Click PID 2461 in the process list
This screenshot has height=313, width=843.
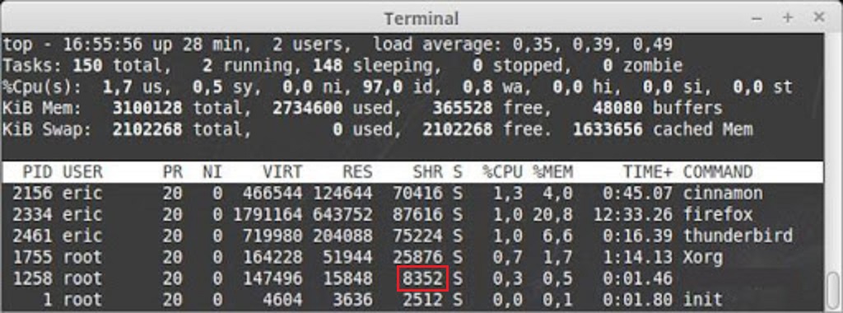coord(33,236)
